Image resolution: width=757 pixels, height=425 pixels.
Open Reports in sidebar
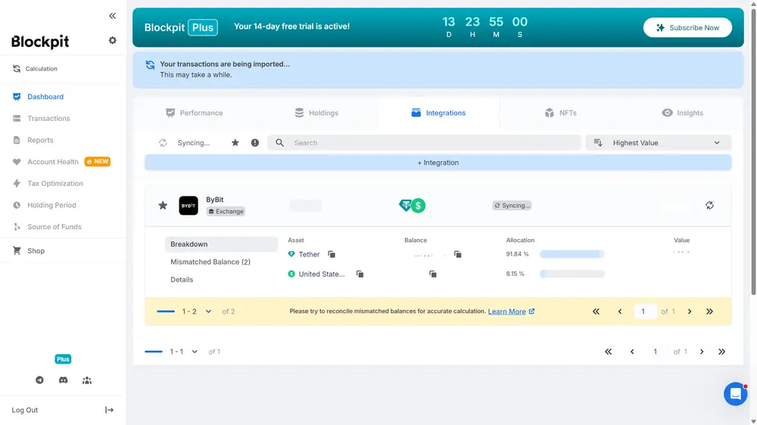tap(40, 140)
